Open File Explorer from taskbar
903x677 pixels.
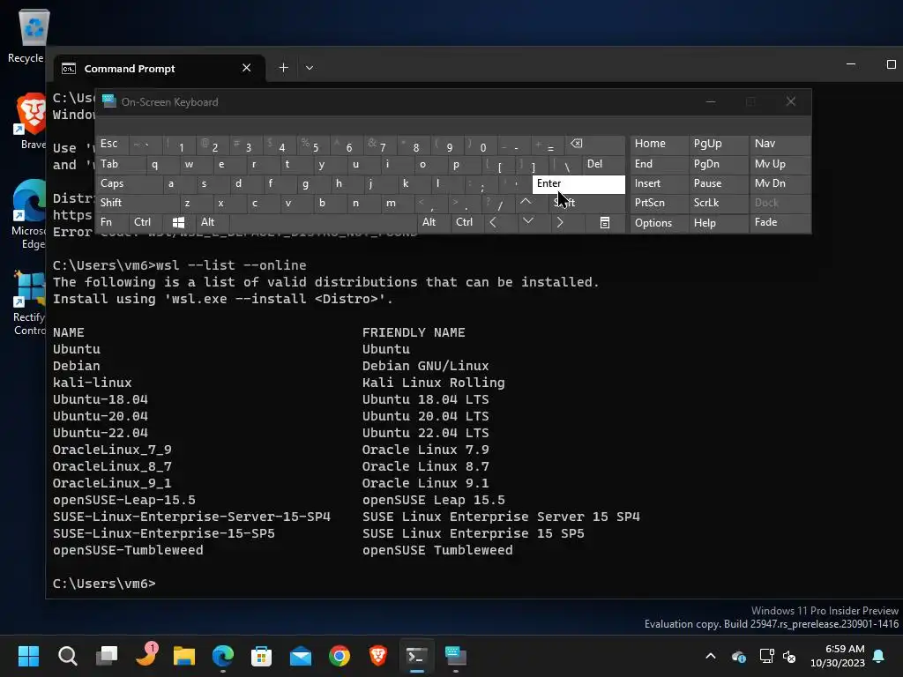(x=184, y=656)
